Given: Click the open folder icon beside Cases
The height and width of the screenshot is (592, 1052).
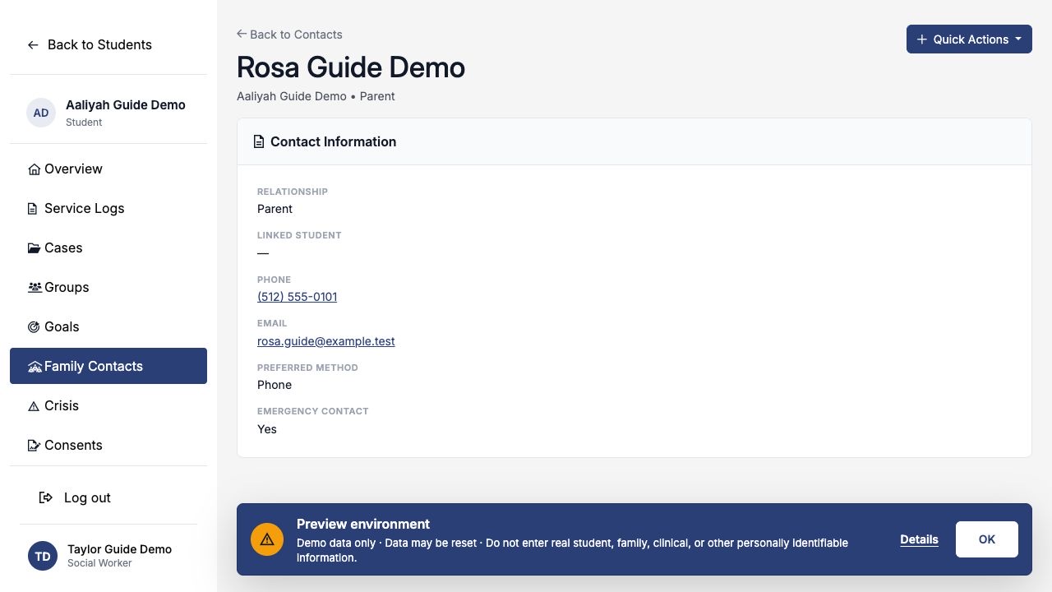Looking at the screenshot, I should 34,248.
